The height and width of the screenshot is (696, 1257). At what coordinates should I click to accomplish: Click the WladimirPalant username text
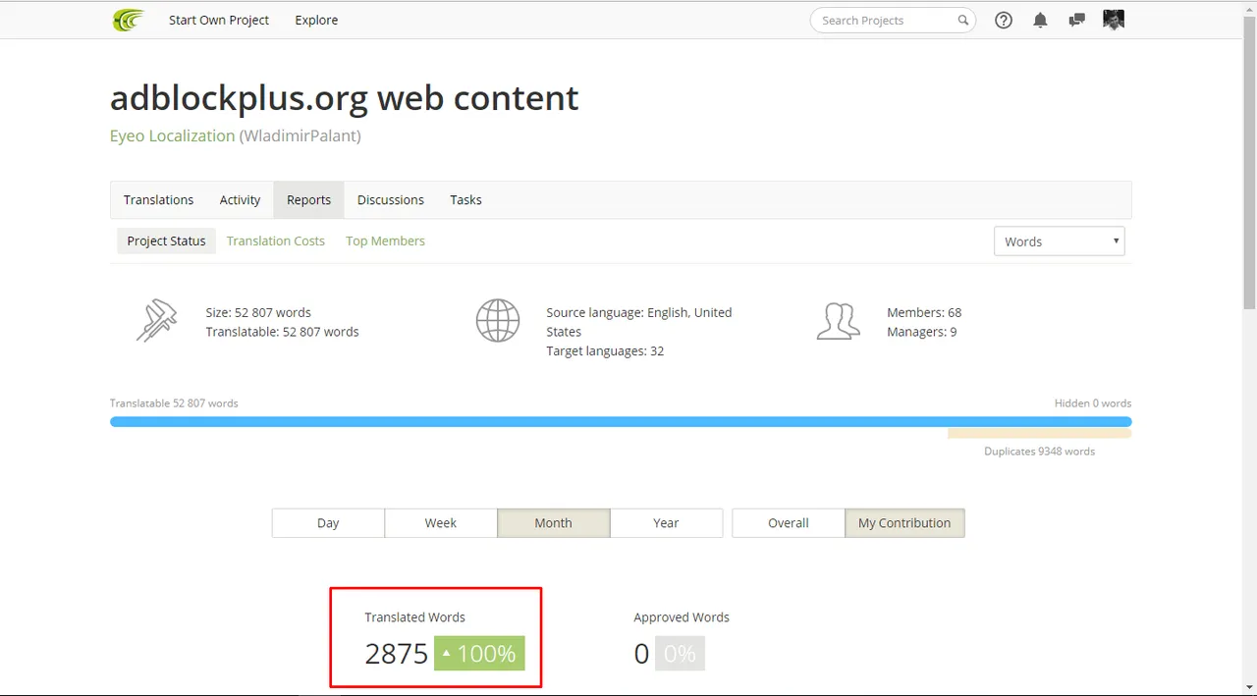pos(300,135)
